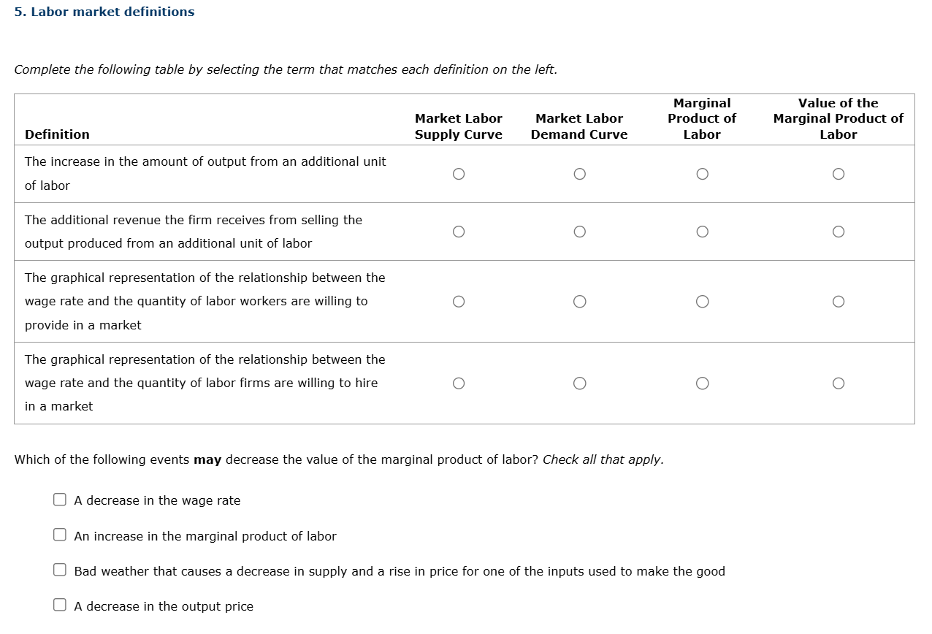Screen dimensions: 932x634
Task: Select Value of Marginal Product for workers-willing-to-provide definition
Action: point(839,301)
